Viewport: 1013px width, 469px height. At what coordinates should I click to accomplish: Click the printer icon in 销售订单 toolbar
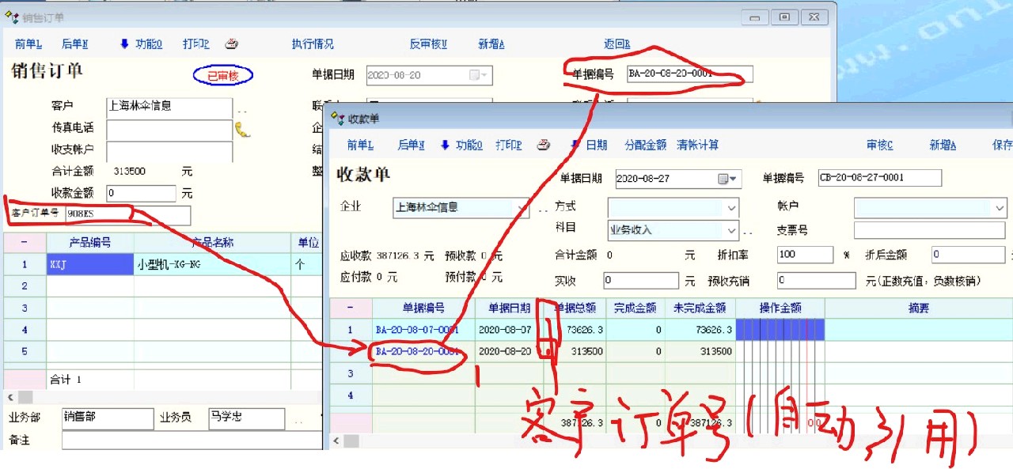point(231,44)
